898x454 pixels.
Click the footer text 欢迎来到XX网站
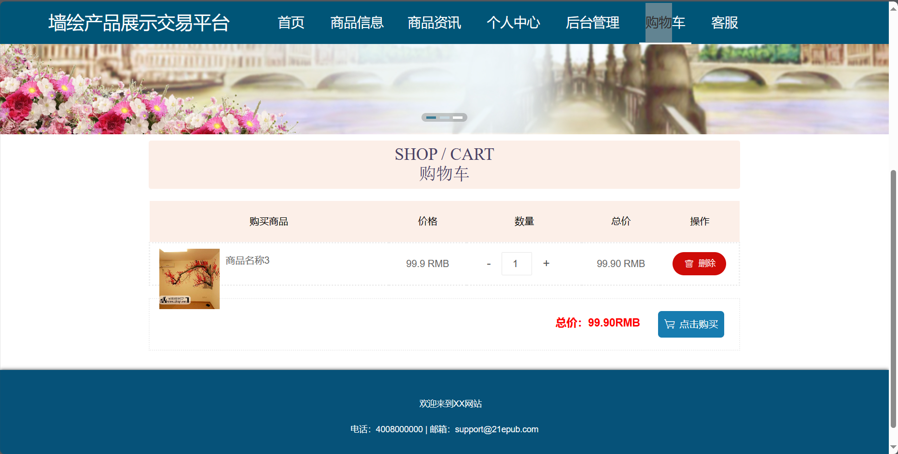(450, 404)
